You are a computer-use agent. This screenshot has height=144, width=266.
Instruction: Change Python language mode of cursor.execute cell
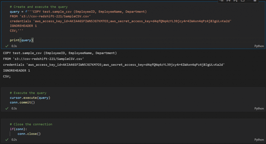pos(259,108)
